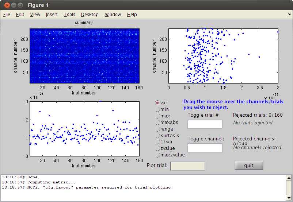Screen dimensions: 293x202
Task: Click the dock figure arrow in menu bar
Action: [289, 15]
